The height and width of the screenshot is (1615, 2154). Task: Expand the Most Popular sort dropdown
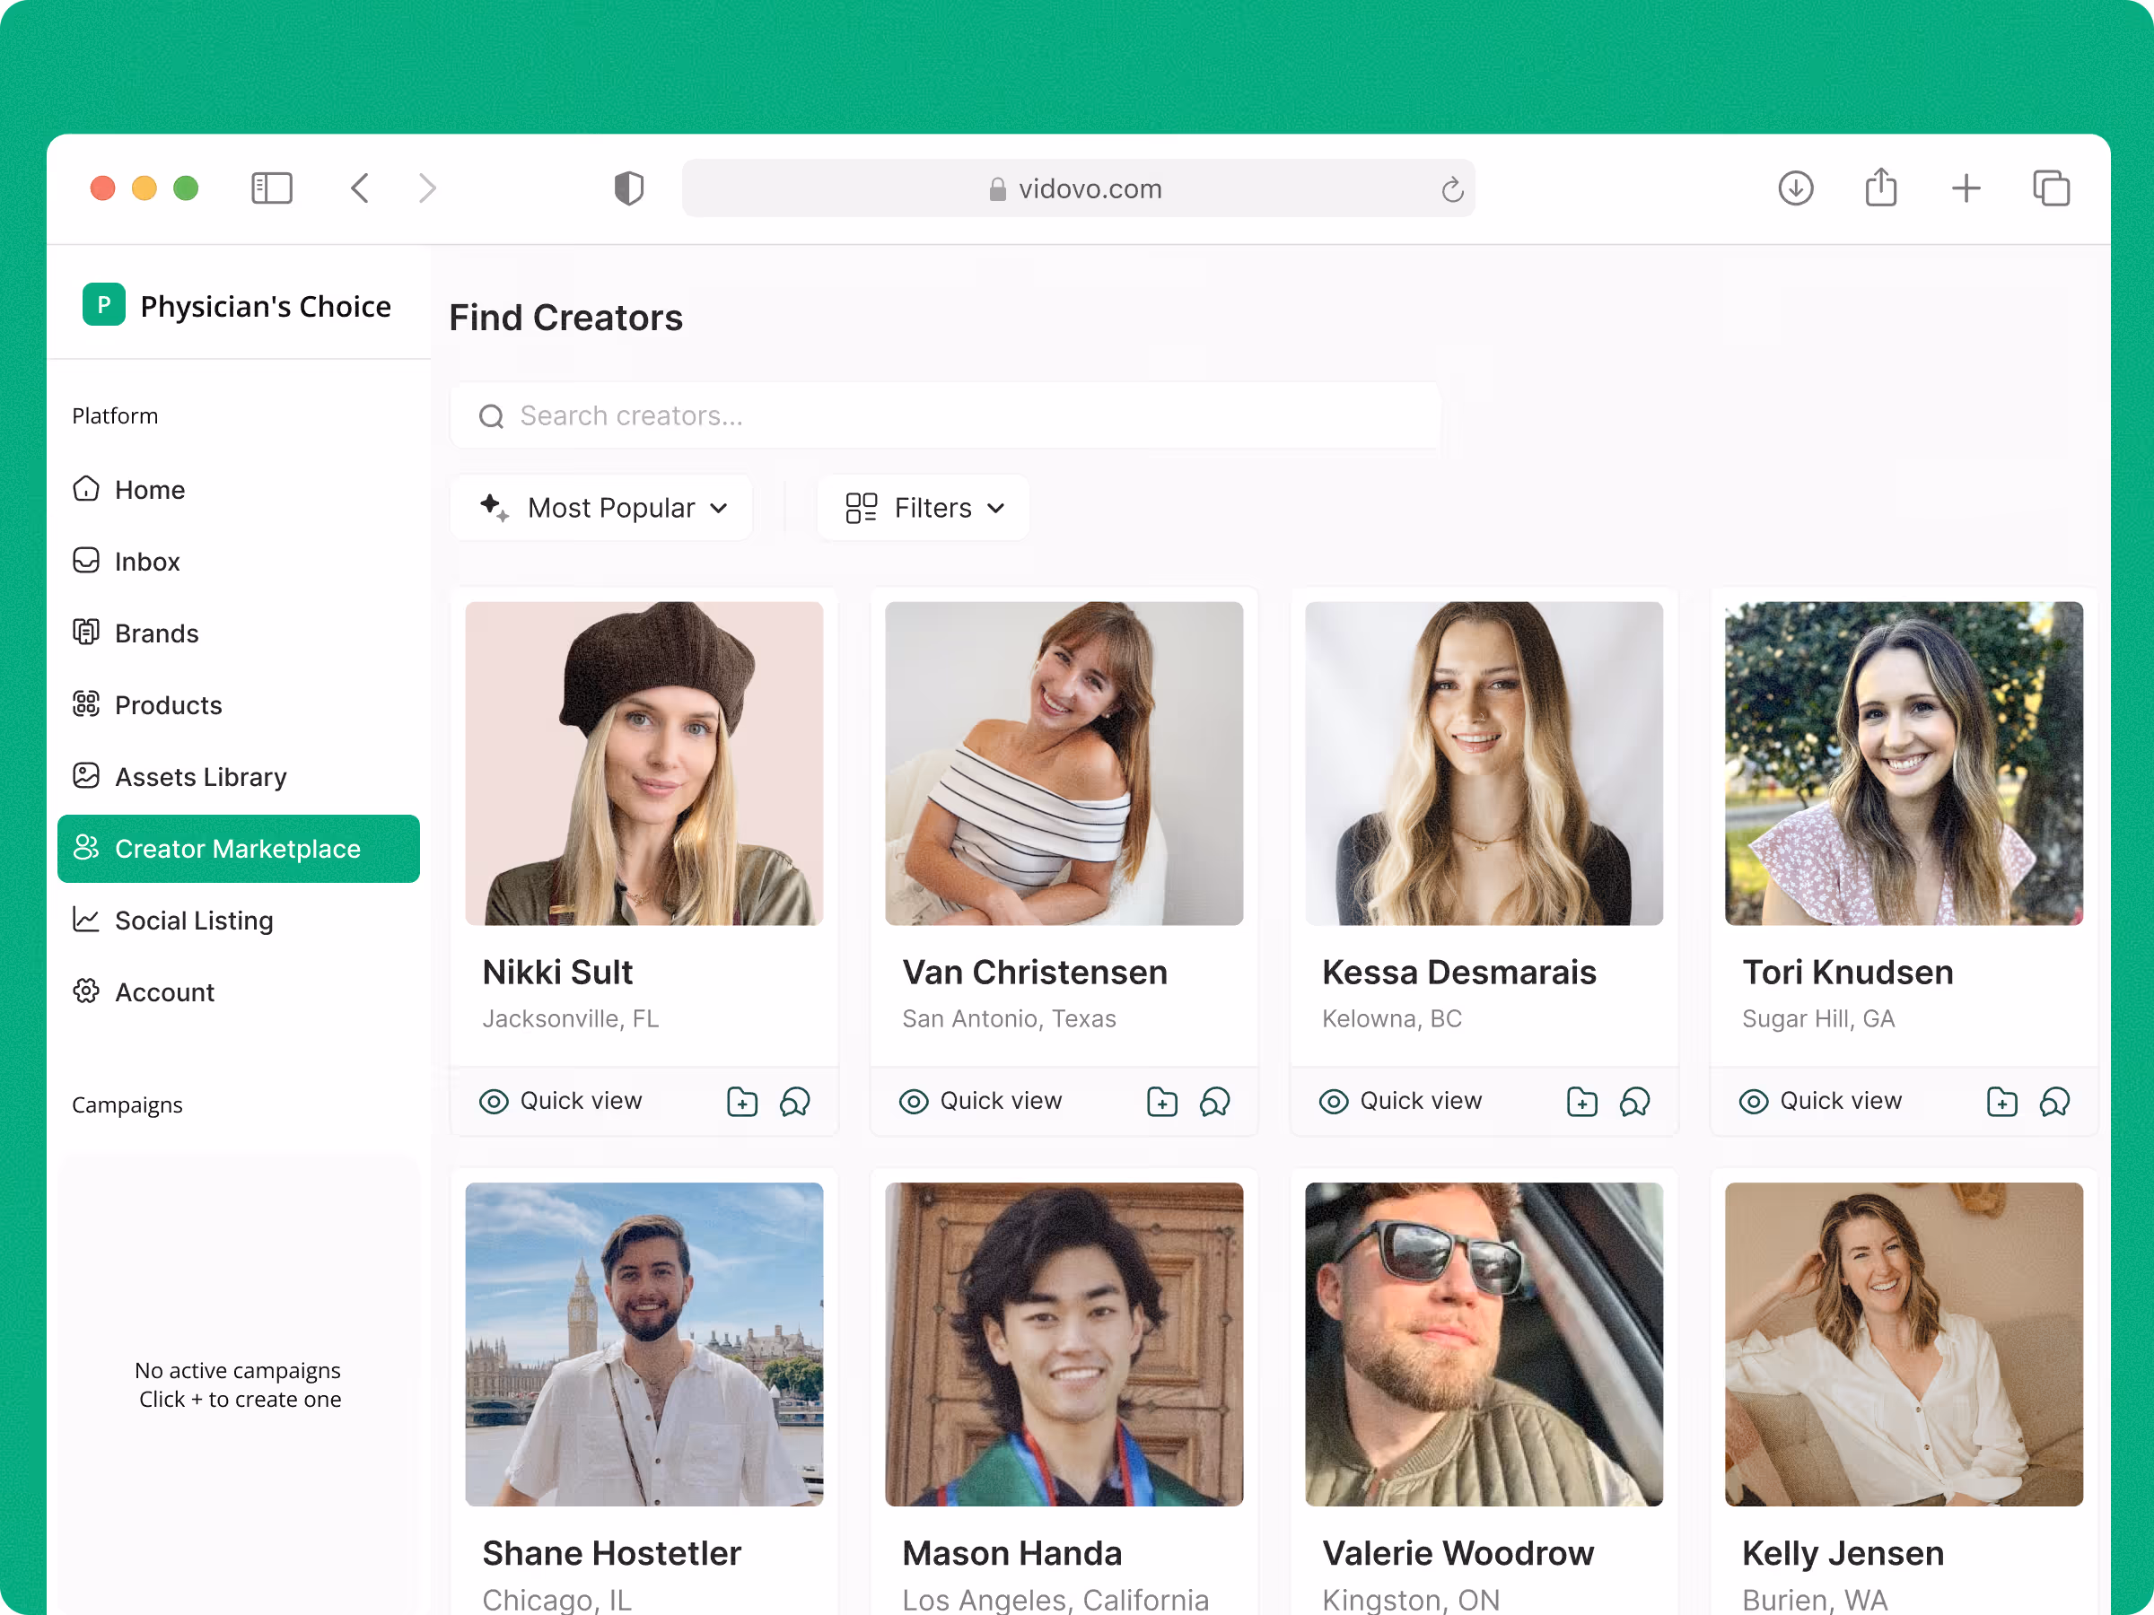coord(602,507)
